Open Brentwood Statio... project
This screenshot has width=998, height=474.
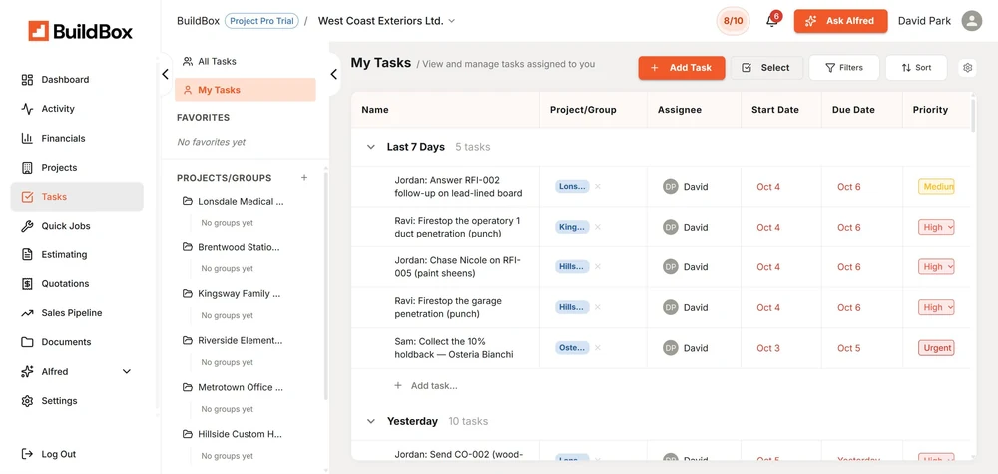239,247
